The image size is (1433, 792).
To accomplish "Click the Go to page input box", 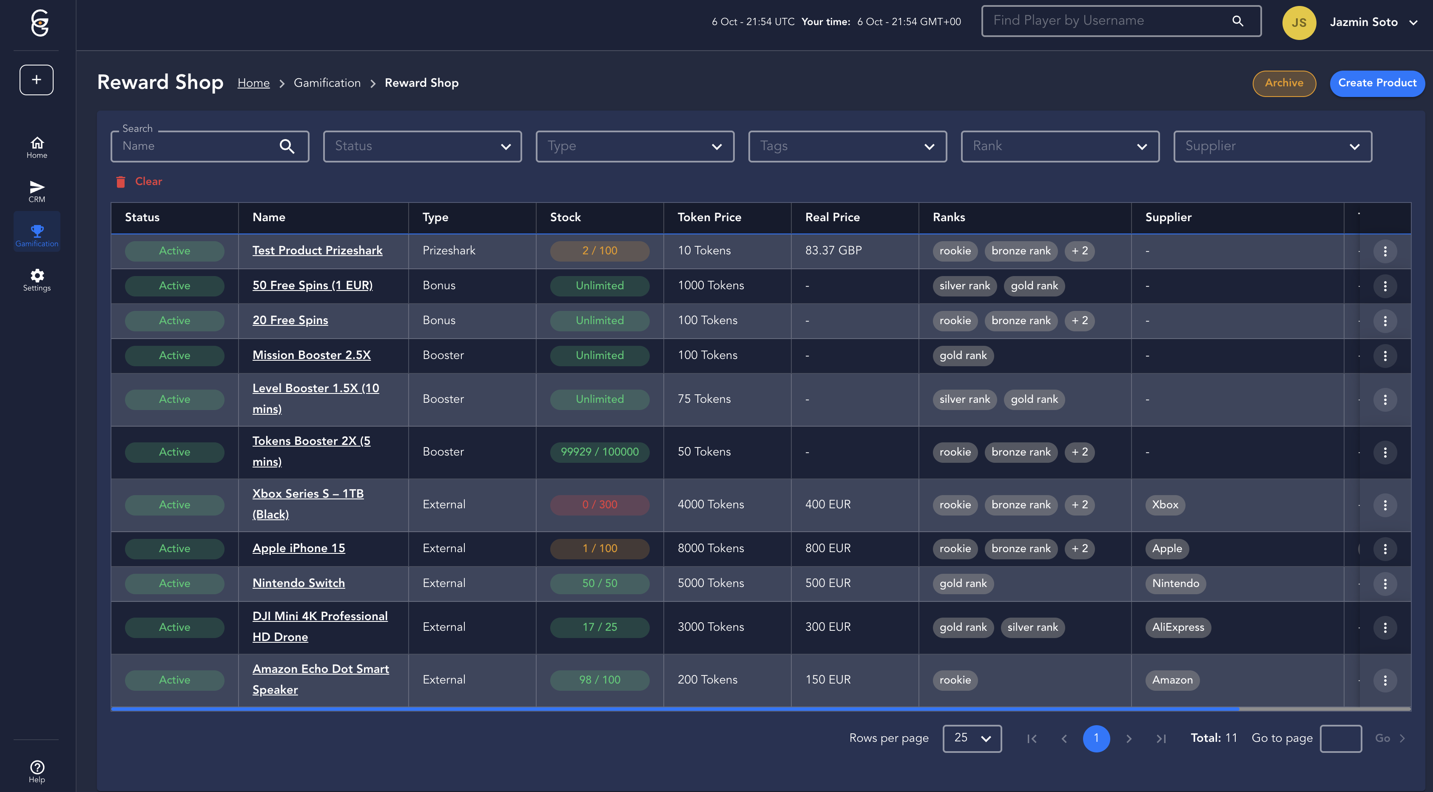I will [x=1340, y=738].
